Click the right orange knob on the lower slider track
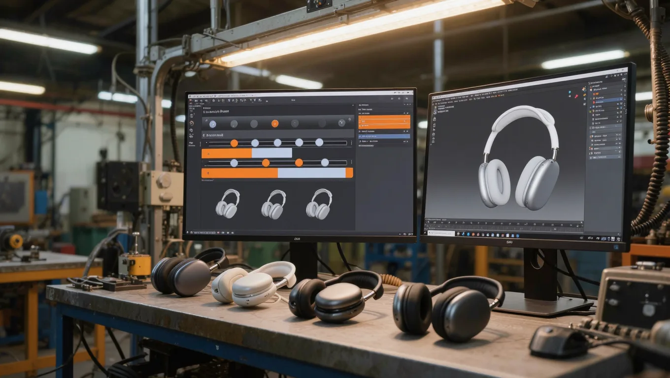 point(299,162)
